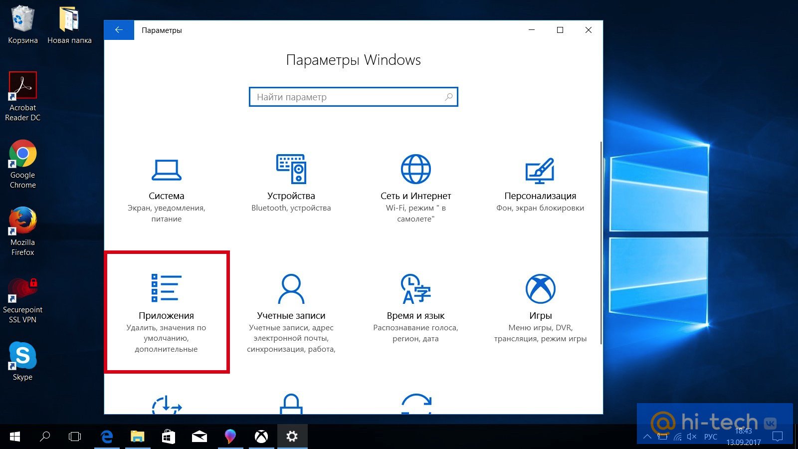Select the Новая папка desktop folder
The image size is (798, 449).
[x=69, y=25]
